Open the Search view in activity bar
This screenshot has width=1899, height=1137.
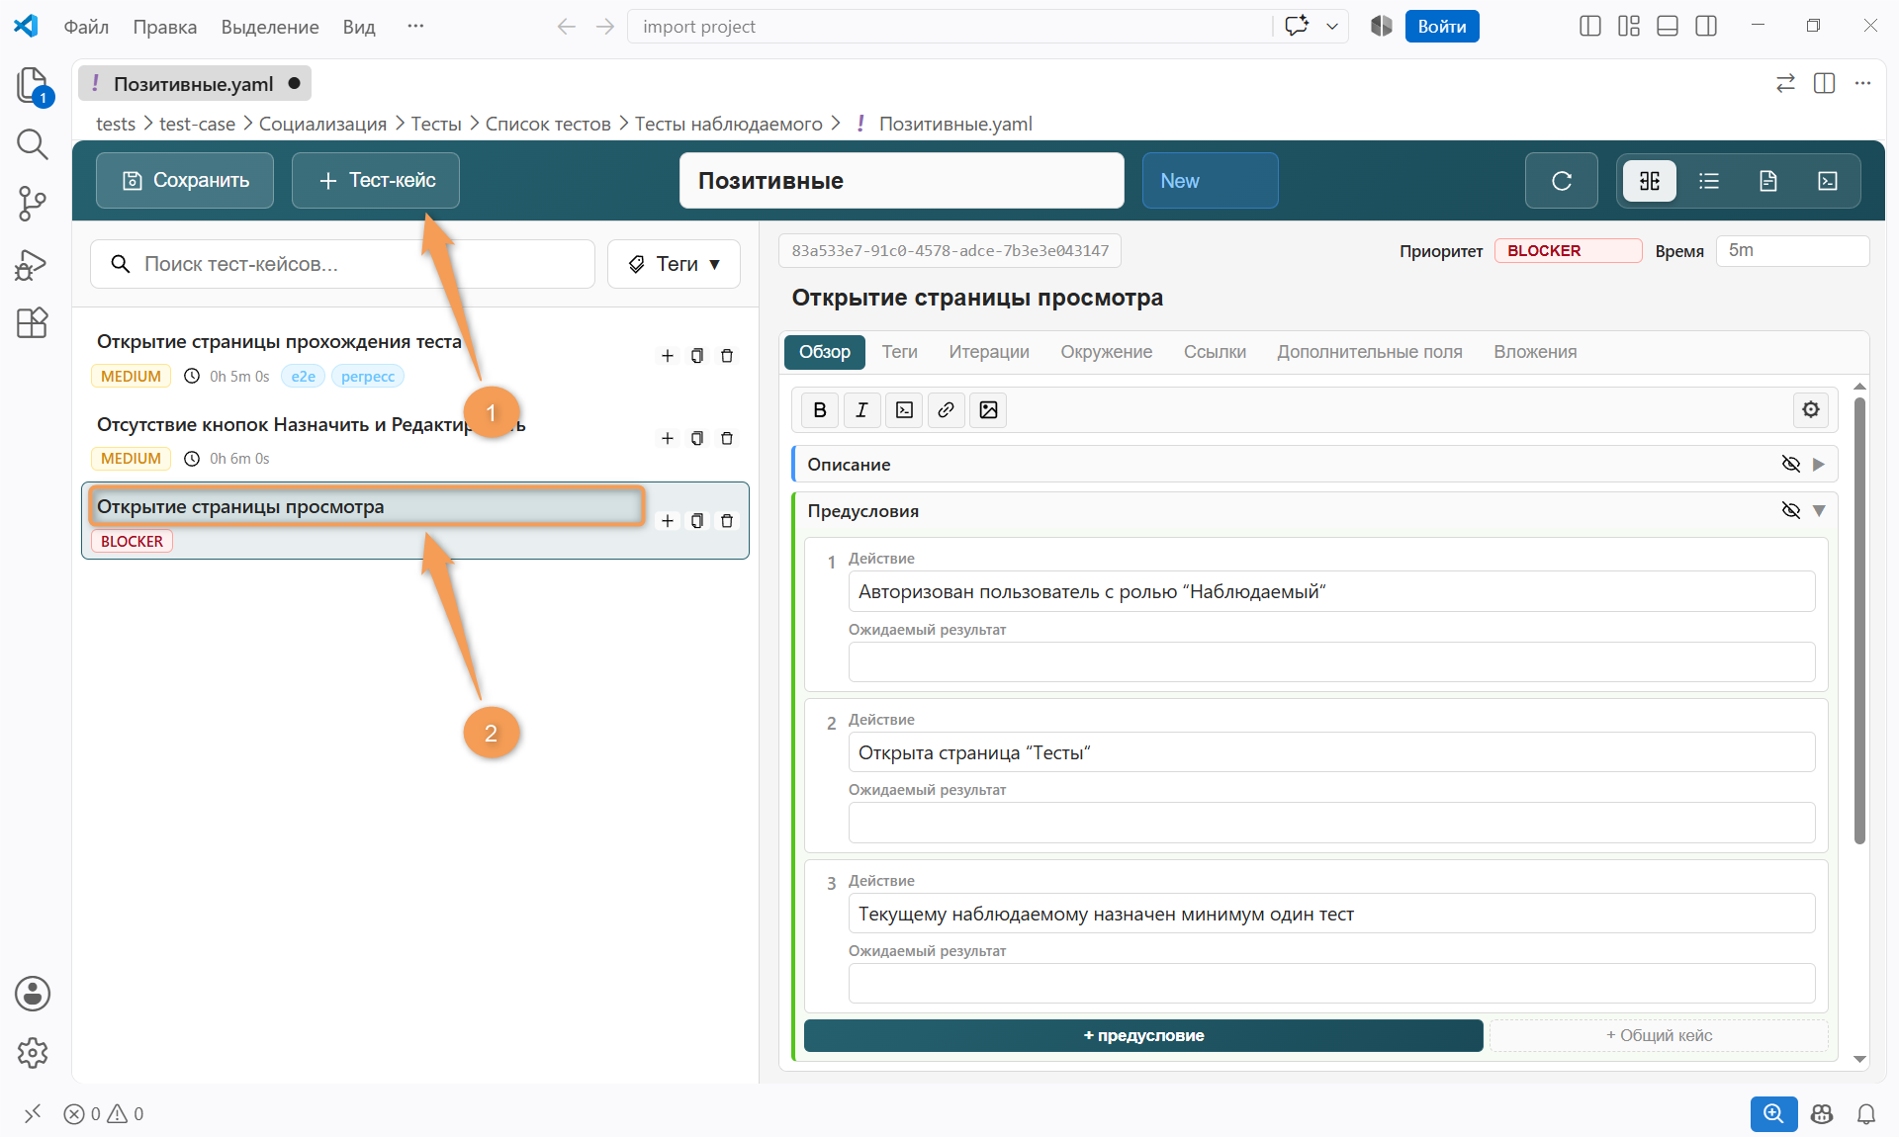click(32, 144)
